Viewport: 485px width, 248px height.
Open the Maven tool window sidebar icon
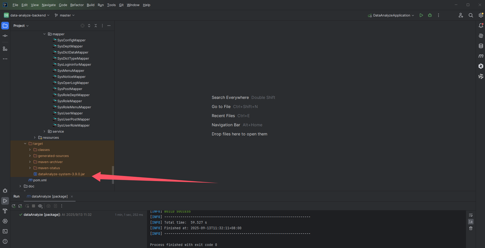(x=480, y=56)
